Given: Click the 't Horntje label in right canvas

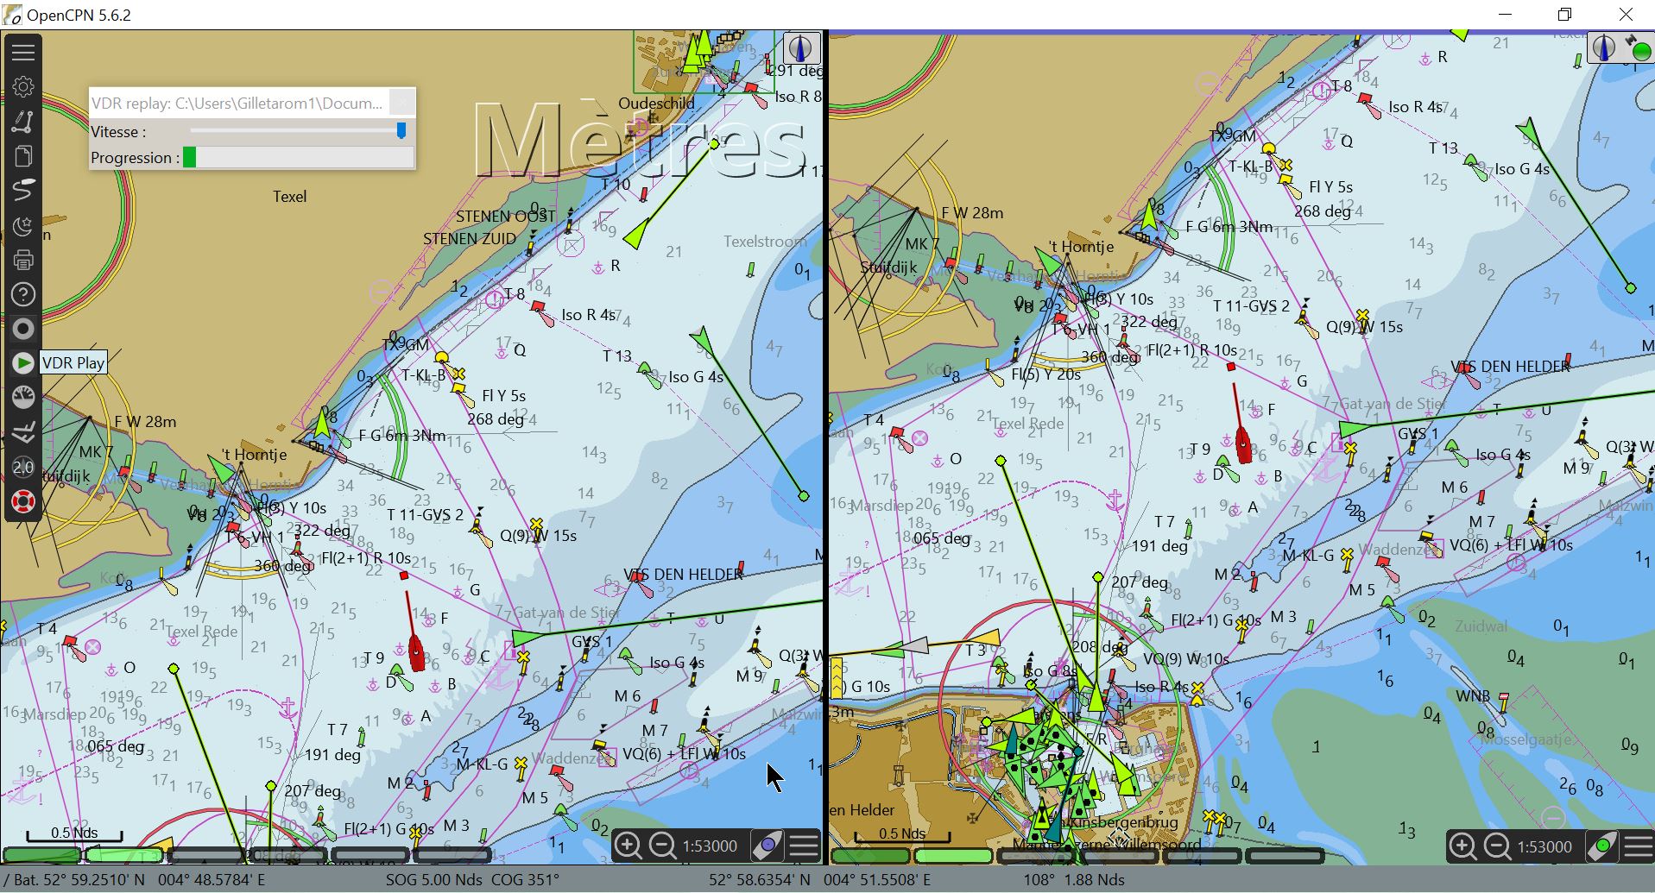Looking at the screenshot, I should tap(1081, 247).
